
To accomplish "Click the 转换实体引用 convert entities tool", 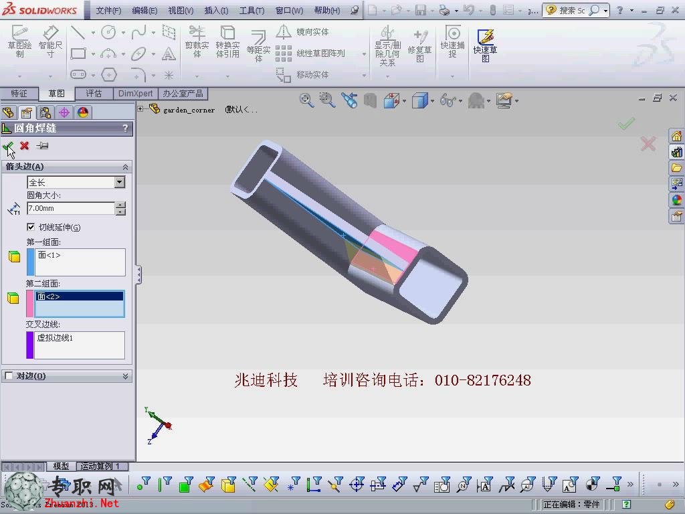I will 227,41.
